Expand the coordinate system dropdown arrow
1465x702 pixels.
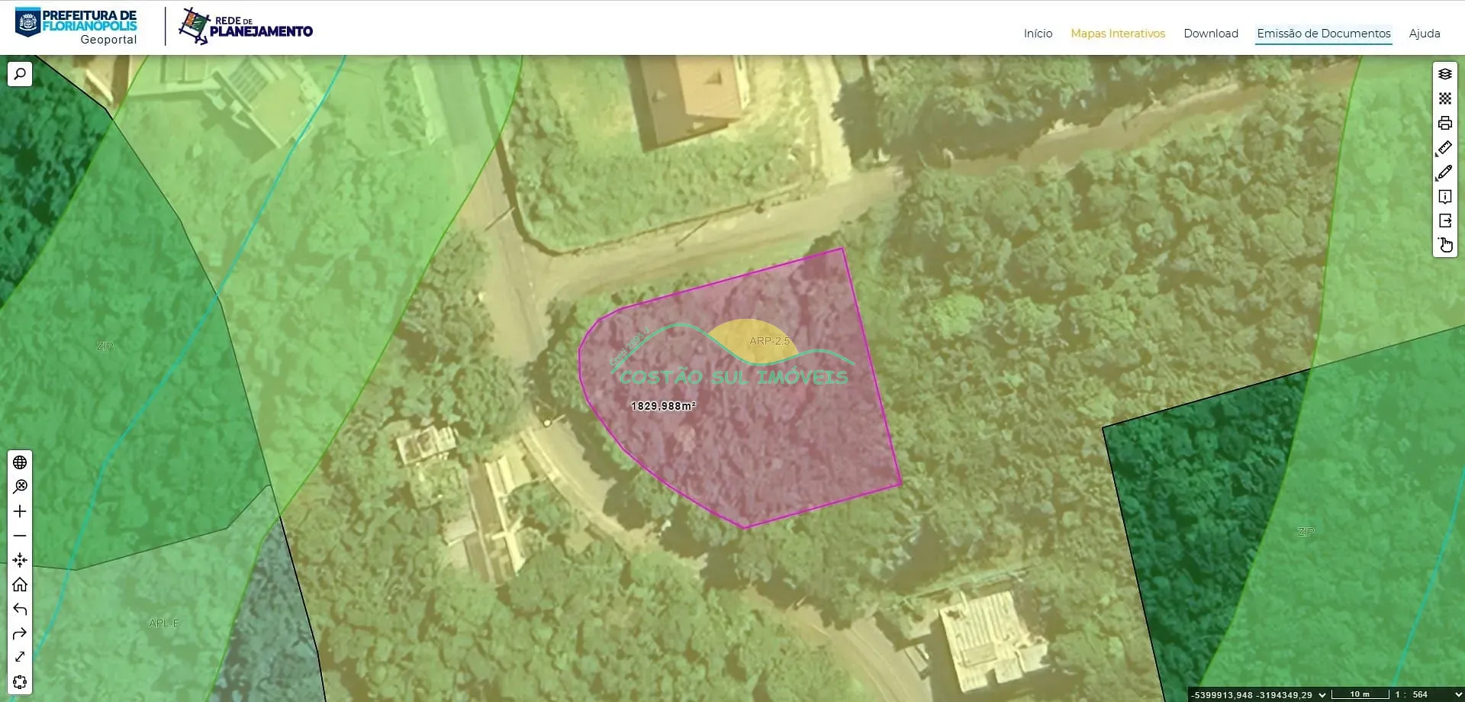(1322, 695)
